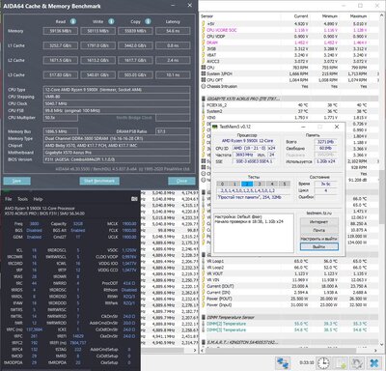Select test number 0 in TestMem5
The height and width of the screenshot is (371, 386).
pyautogui.click(x=222, y=184)
